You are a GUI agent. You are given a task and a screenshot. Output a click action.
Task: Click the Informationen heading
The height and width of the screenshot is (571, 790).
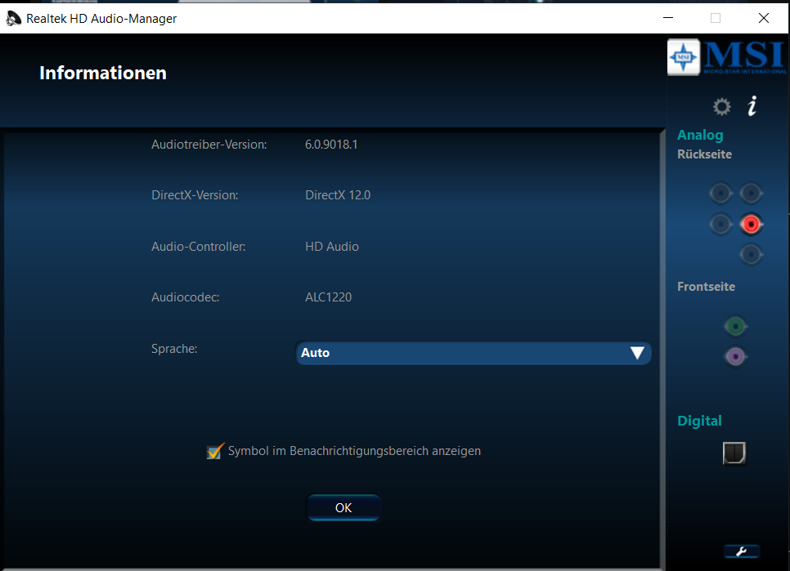point(103,73)
